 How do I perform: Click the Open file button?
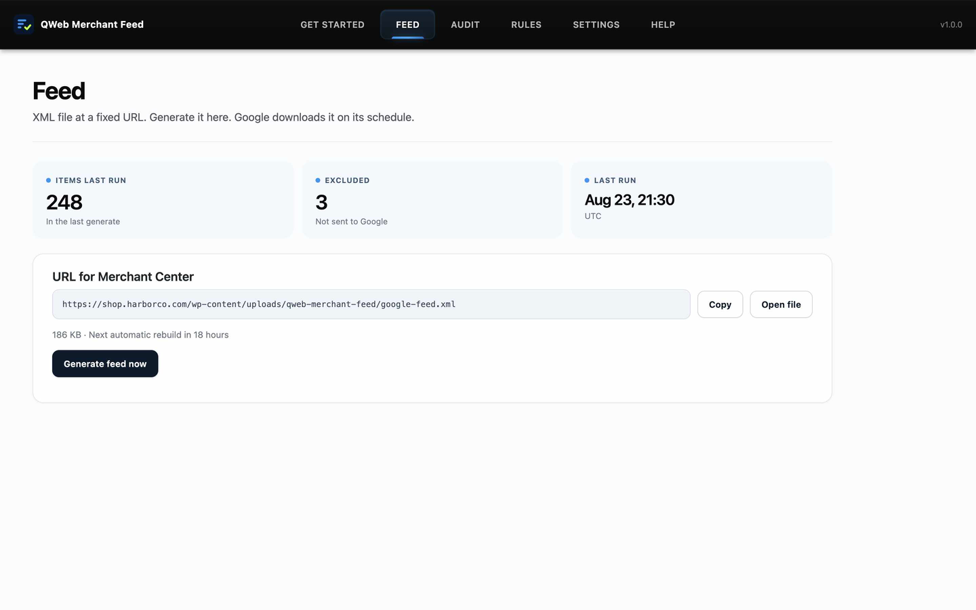[x=781, y=304]
